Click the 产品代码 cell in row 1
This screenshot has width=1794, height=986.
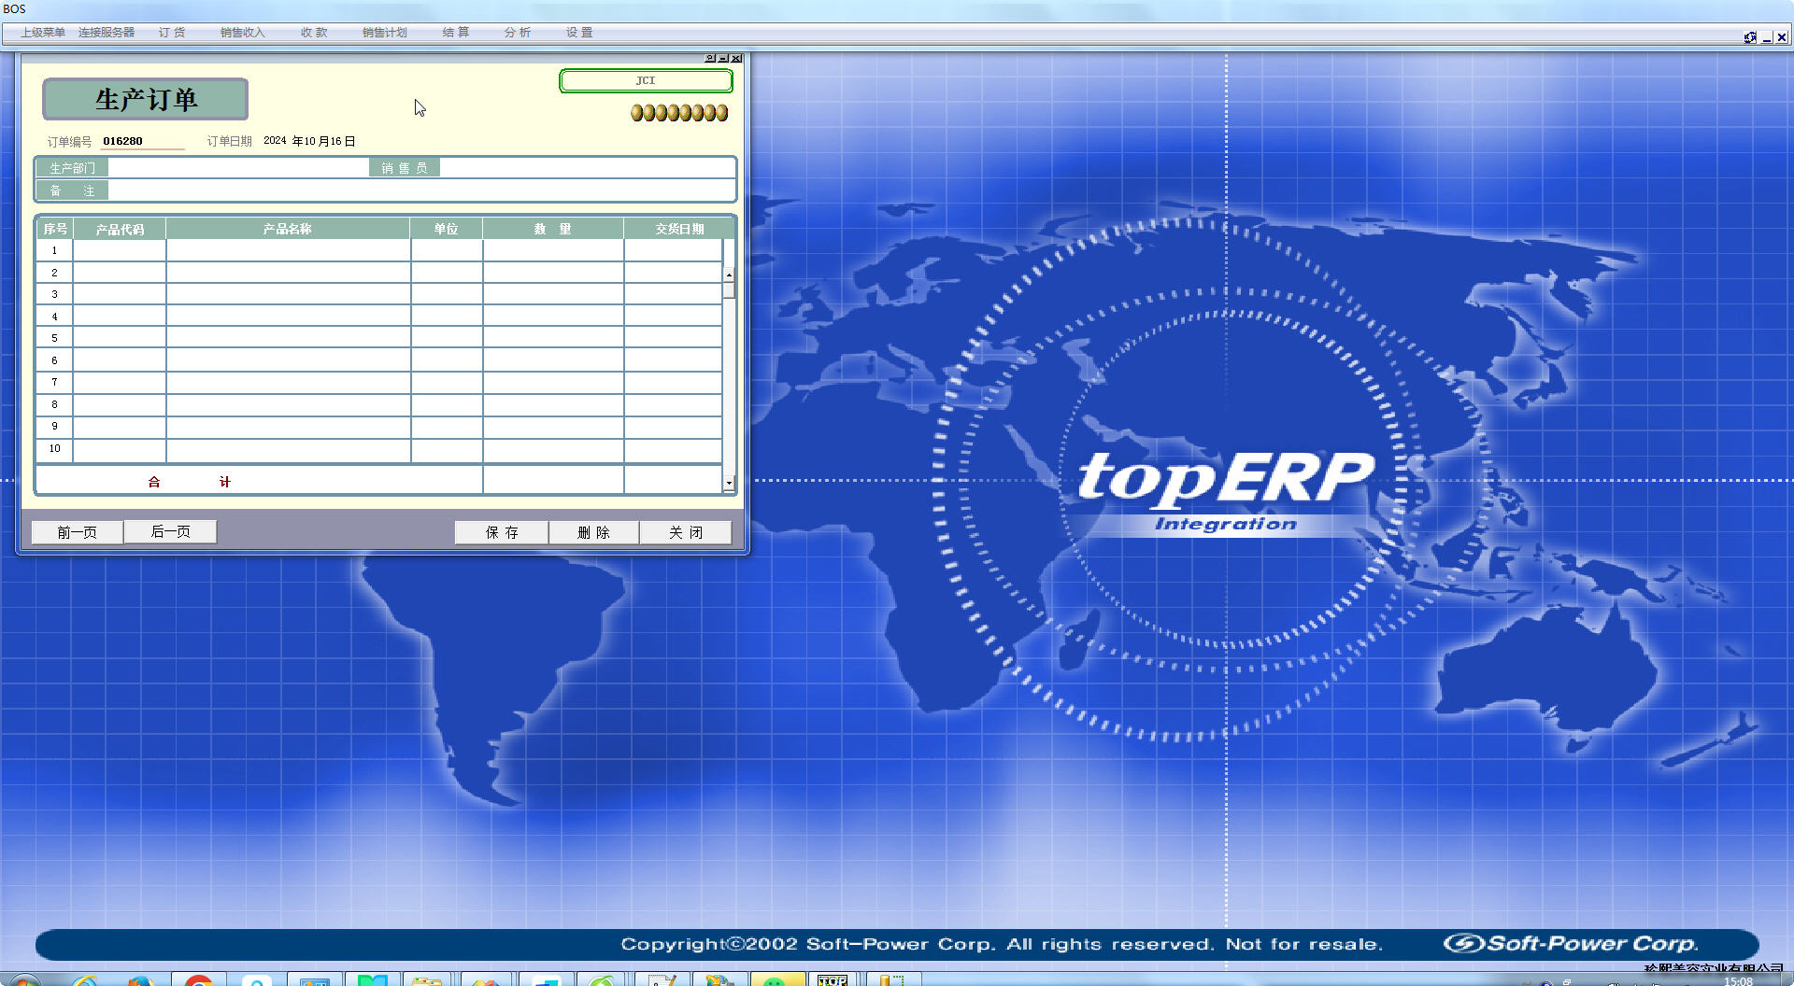[120, 250]
